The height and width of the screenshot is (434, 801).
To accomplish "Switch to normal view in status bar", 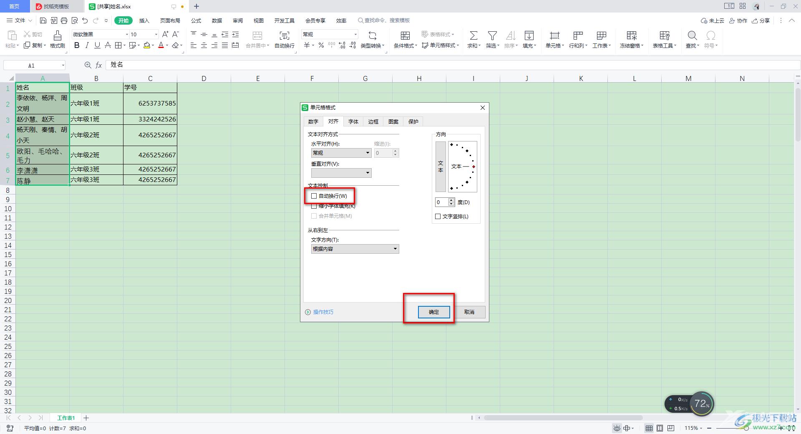I will [x=649, y=428].
